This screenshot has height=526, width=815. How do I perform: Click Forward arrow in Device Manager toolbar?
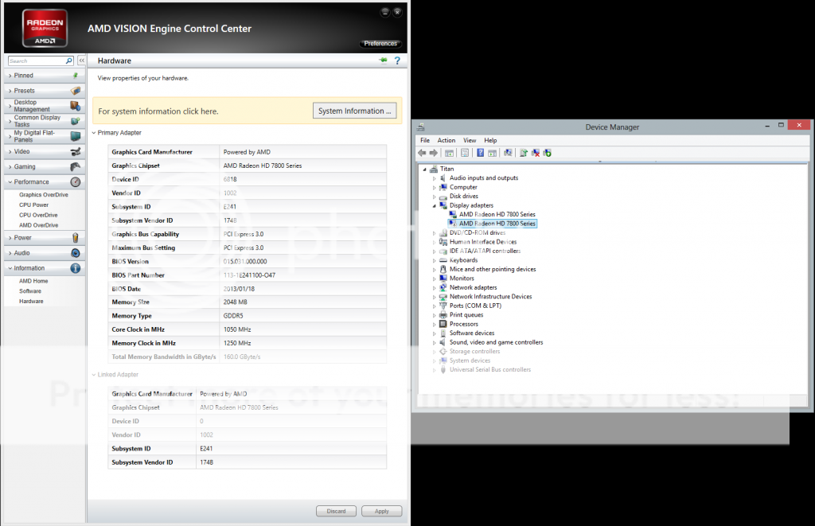[x=434, y=153]
